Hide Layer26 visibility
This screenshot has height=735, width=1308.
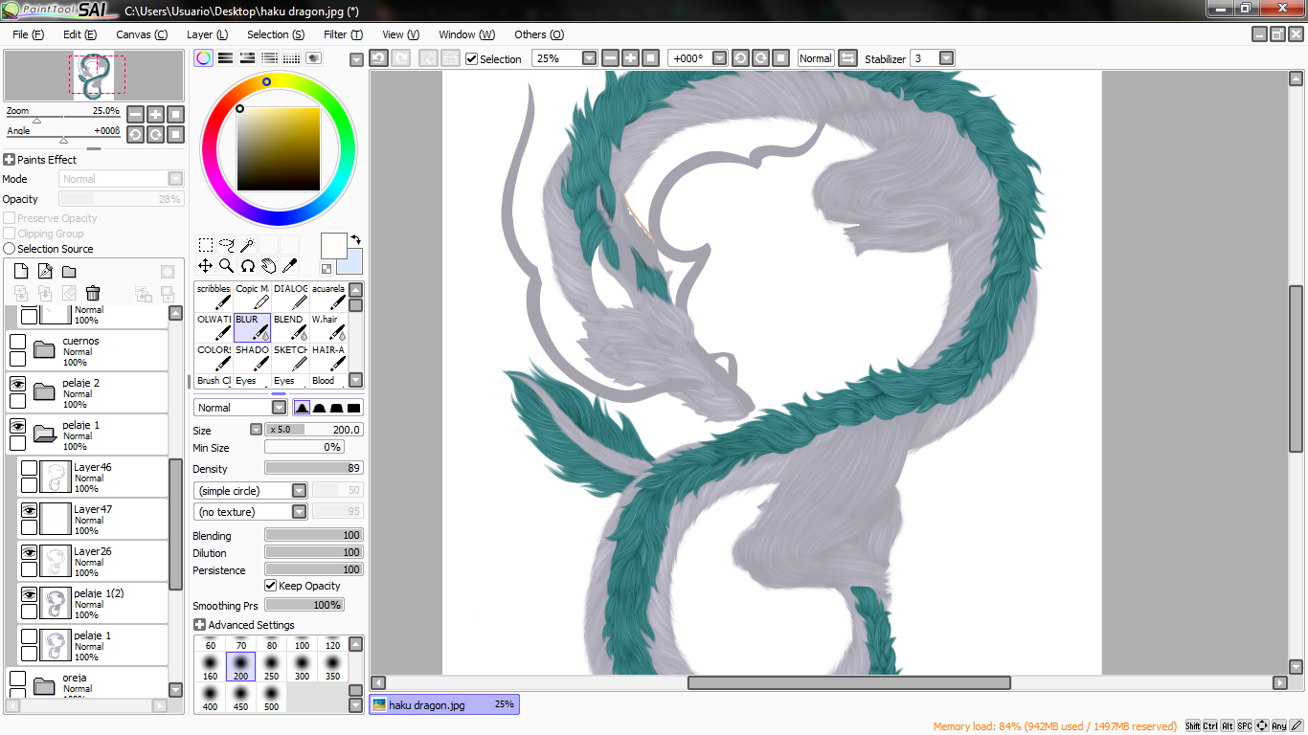click(x=29, y=552)
